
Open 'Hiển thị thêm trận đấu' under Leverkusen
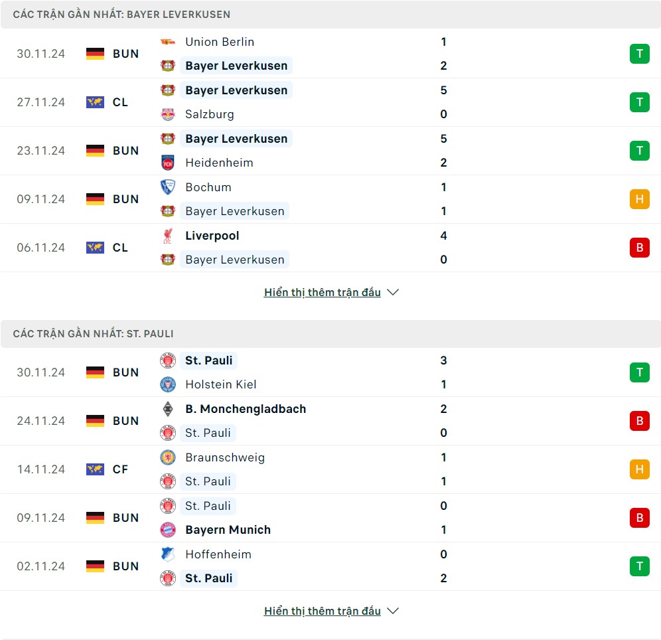coord(323,292)
